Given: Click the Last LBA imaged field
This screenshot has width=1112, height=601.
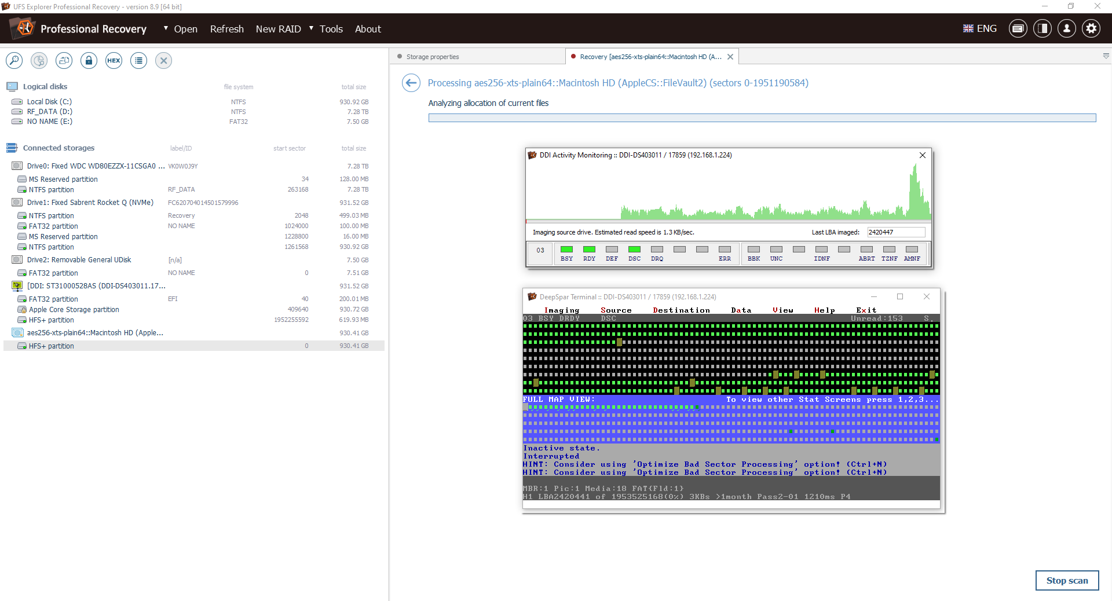Looking at the screenshot, I should click(x=896, y=232).
